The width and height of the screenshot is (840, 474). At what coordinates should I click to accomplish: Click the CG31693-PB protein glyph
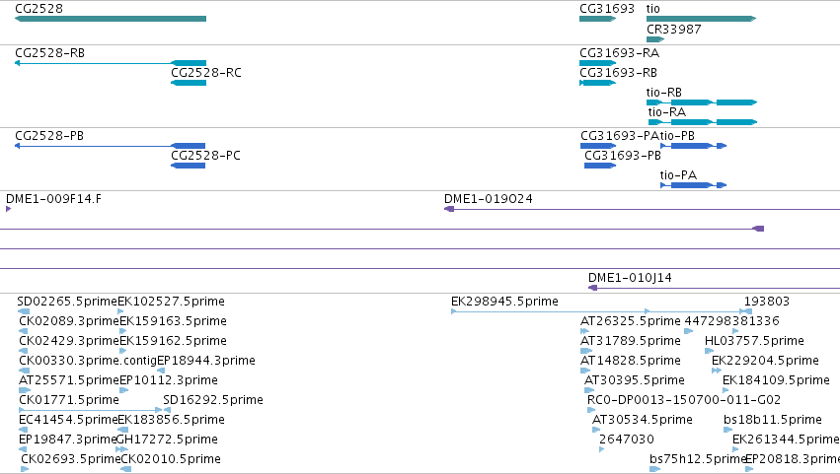click(x=600, y=166)
